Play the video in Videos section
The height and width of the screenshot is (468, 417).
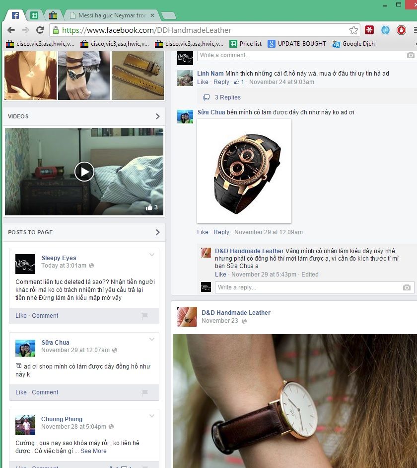point(84,172)
